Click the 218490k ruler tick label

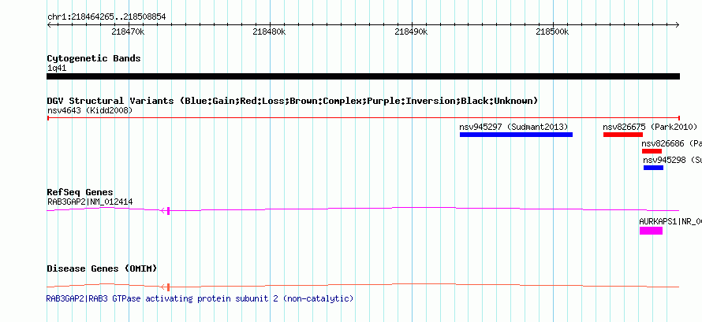point(411,31)
